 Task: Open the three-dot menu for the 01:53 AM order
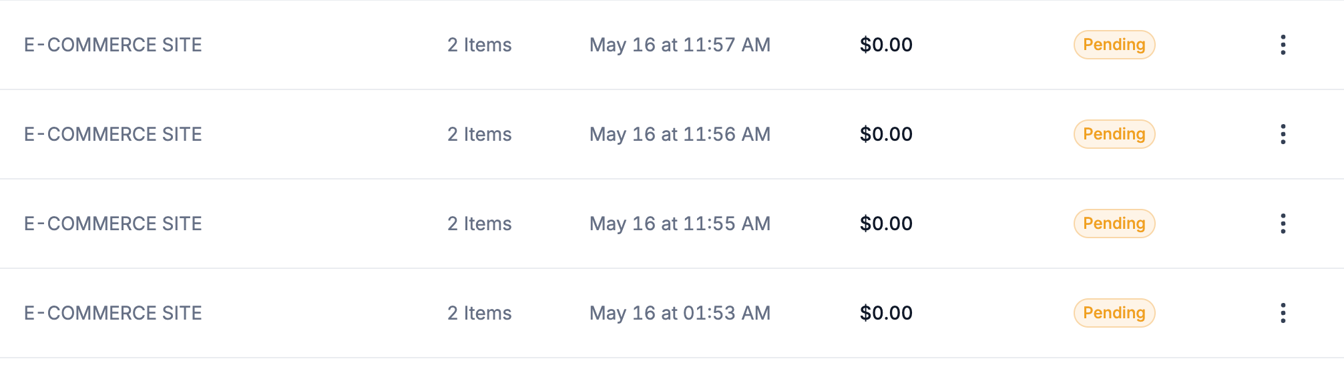(x=1283, y=313)
